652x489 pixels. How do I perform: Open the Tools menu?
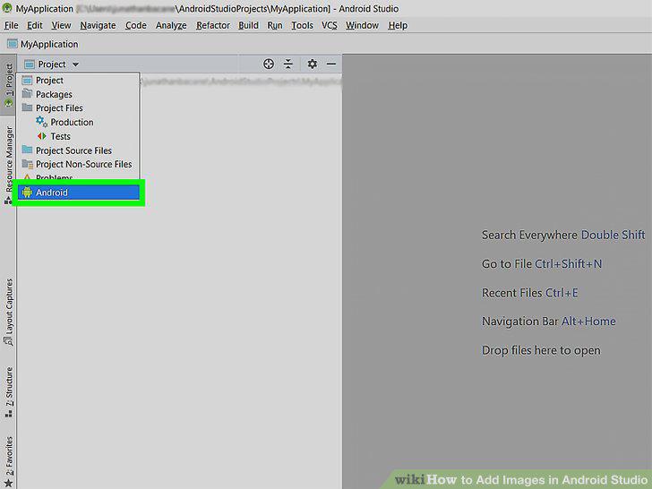tap(302, 25)
